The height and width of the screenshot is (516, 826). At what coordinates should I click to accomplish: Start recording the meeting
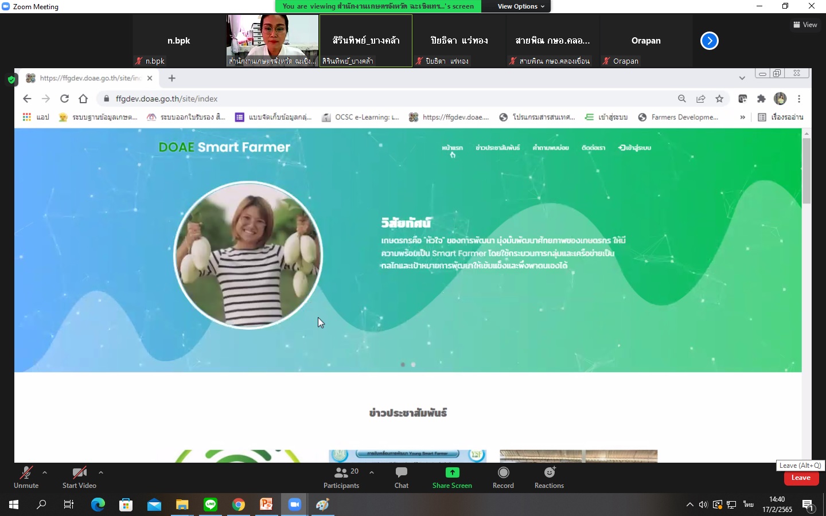[x=503, y=477]
